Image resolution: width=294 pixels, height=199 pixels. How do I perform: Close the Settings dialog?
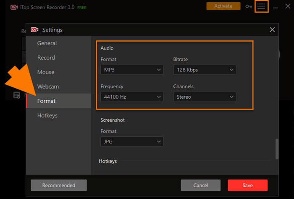[x=272, y=30]
